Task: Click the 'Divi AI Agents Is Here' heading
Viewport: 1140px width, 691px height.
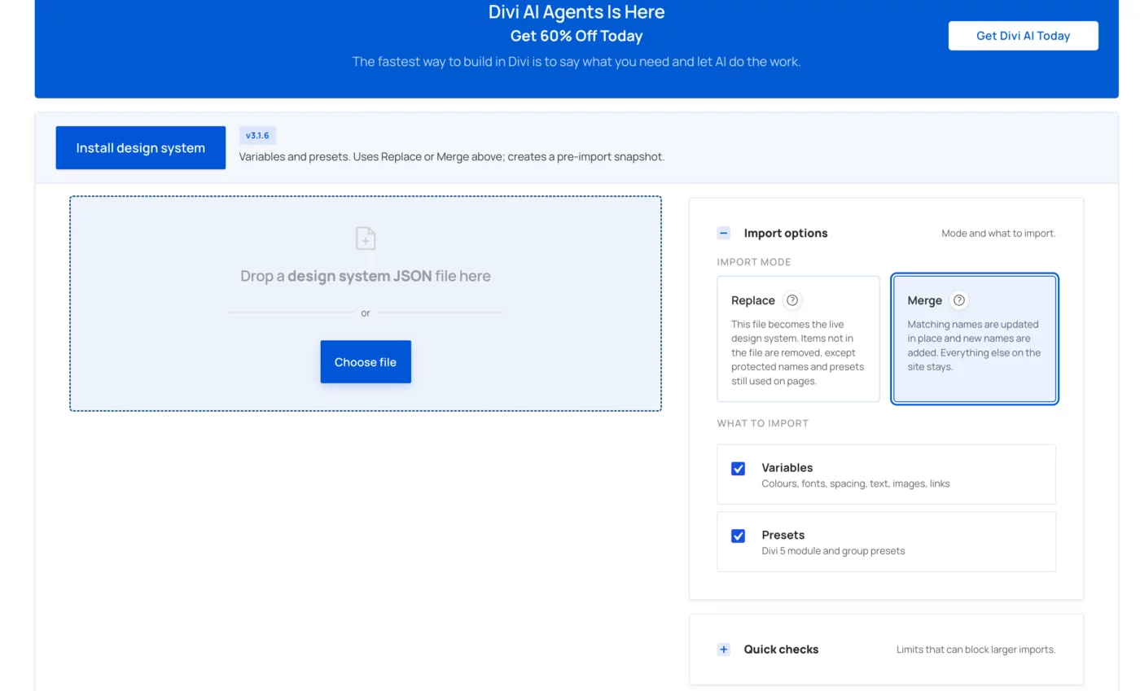Action: point(577,12)
